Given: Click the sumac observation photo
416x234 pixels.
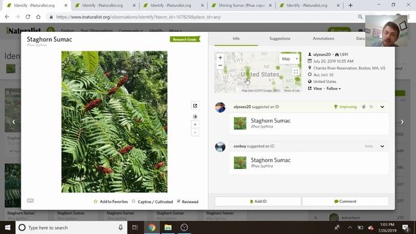Looking at the screenshot, I should coord(114,122).
